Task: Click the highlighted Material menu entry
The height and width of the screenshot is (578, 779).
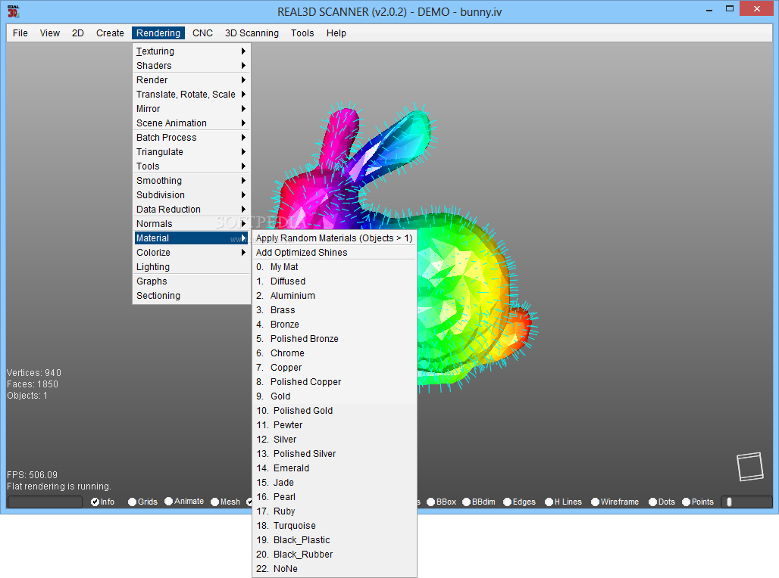Action: tap(191, 238)
